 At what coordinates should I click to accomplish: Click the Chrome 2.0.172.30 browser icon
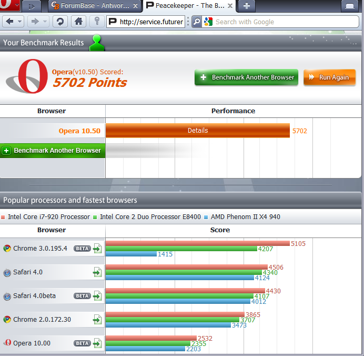tap(7, 320)
